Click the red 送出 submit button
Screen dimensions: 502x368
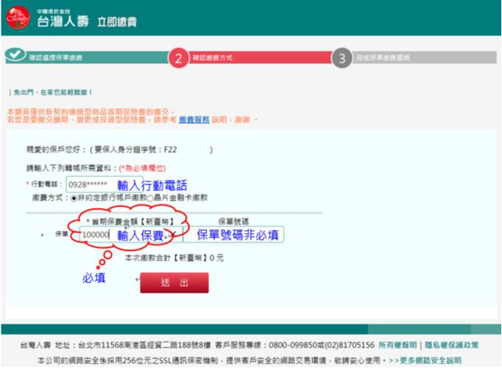174,282
